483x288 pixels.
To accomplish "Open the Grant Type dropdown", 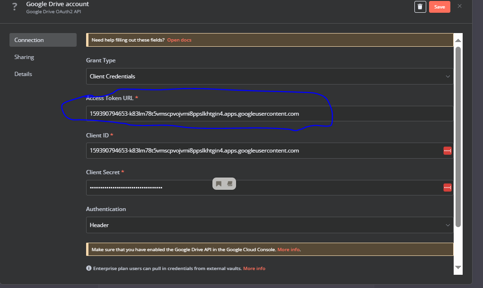I will pos(270,76).
